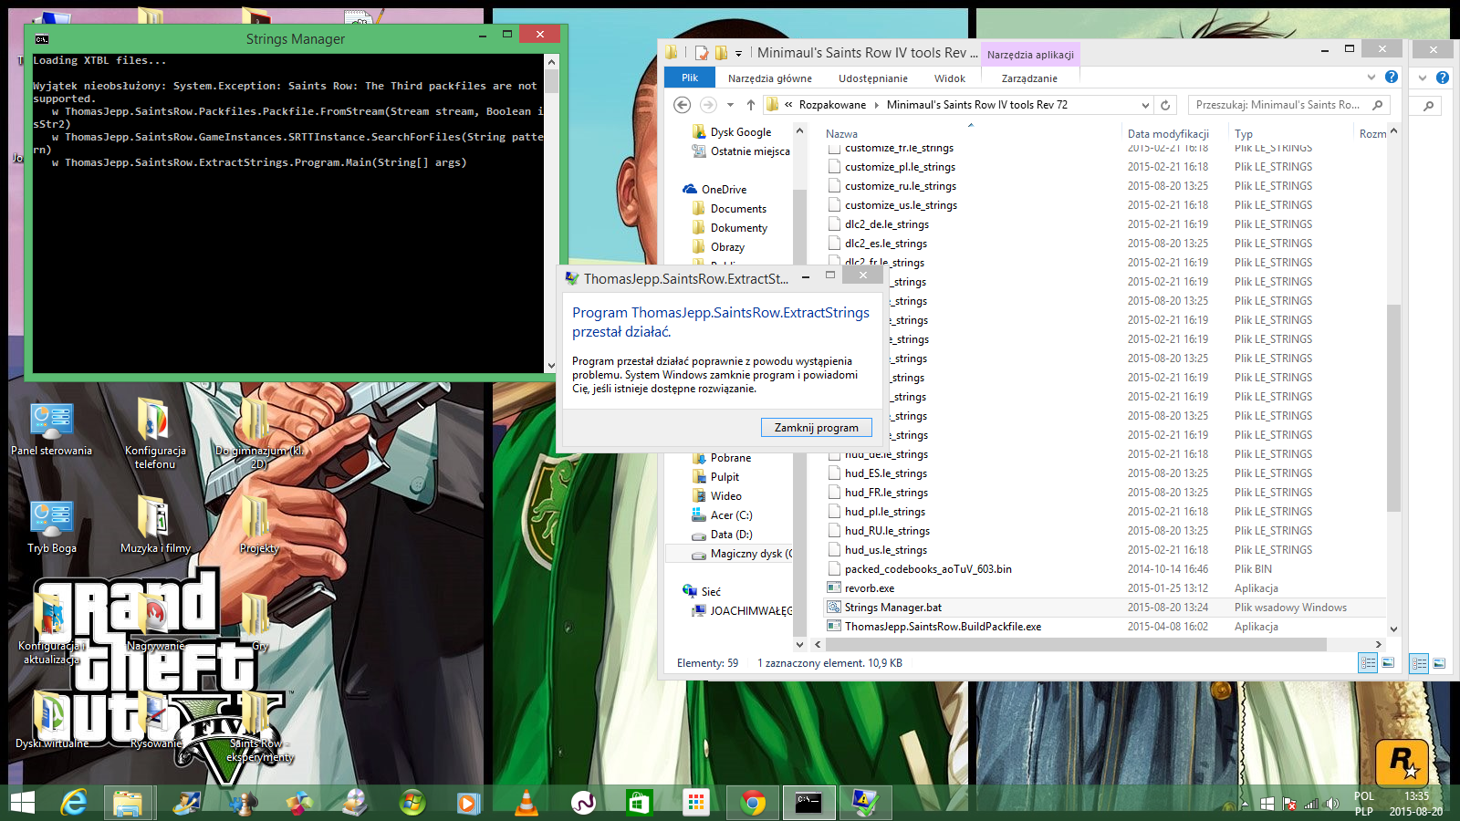Switch to the Widok ribbon tab

tap(949, 78)
